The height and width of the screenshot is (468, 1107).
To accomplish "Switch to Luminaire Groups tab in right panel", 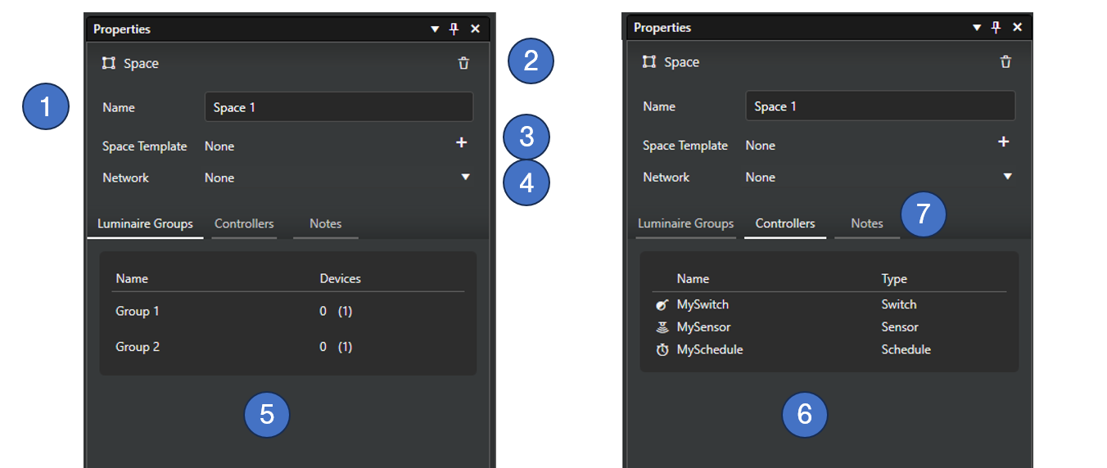I will tap(685, 223).
